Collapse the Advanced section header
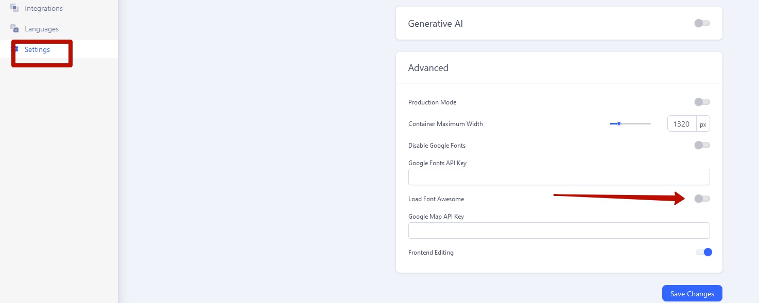Viewport: 759px width, 303px height. pyautogui.click(x=428, y=68)
